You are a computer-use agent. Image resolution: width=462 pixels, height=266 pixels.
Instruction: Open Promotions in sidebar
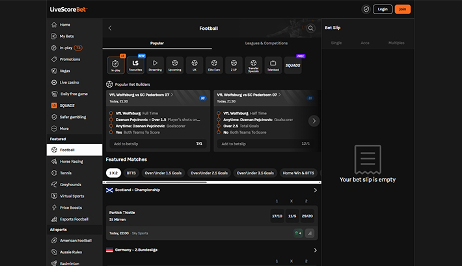tap(74, 59)
